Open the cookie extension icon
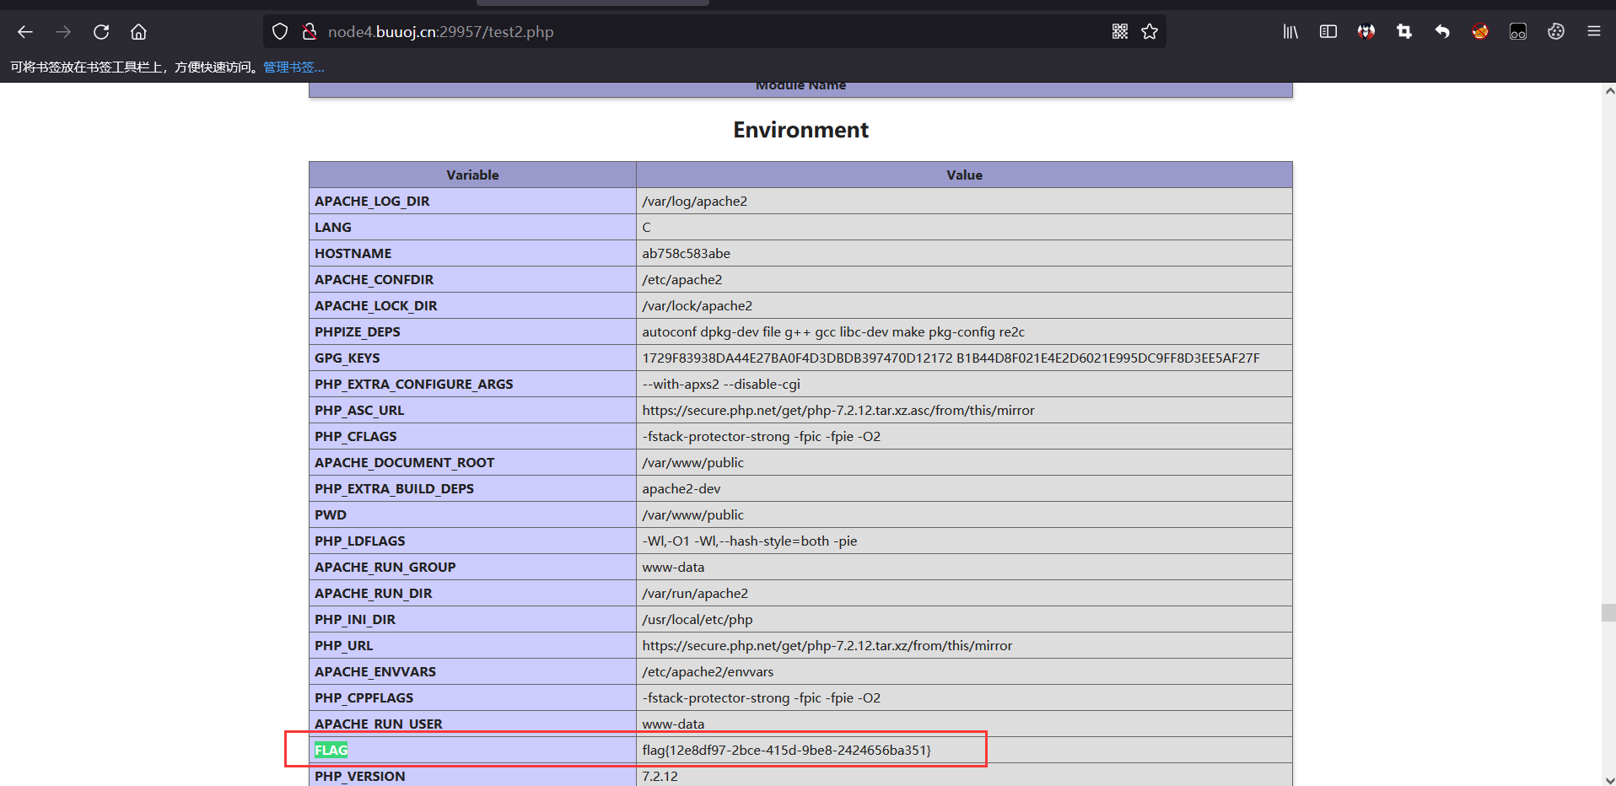The width and height of the screenshot is (1616, 786). 1556,32
